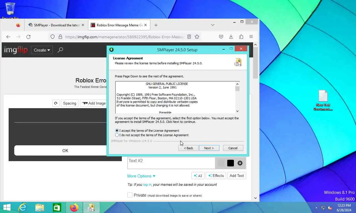Click OK on the meme preview image

coord(65,151)
